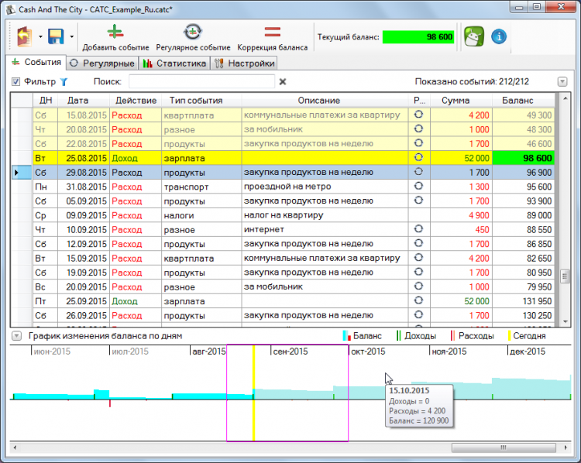Click the open file icon in toolbar

[x=24, y=36]
